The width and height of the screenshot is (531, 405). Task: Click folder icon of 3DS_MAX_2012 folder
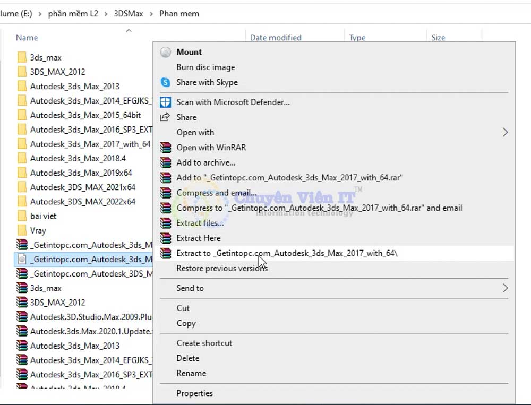(22, 72)
